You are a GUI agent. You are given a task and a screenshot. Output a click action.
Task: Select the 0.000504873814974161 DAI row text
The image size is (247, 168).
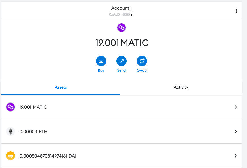tap(48, 156)
